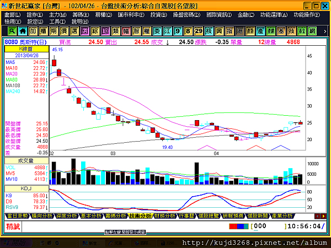The width and height of the screenshot is (331, 248).
Task: Open the 投資(B) menu
Action: click(x=159, y=15)
